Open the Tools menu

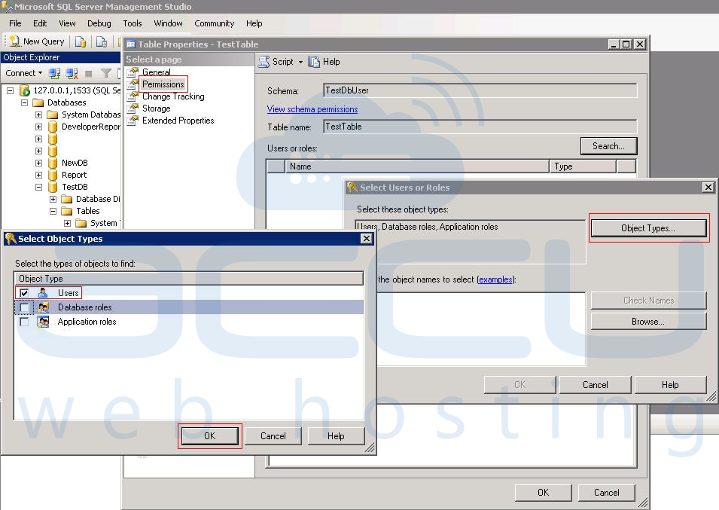132,23
